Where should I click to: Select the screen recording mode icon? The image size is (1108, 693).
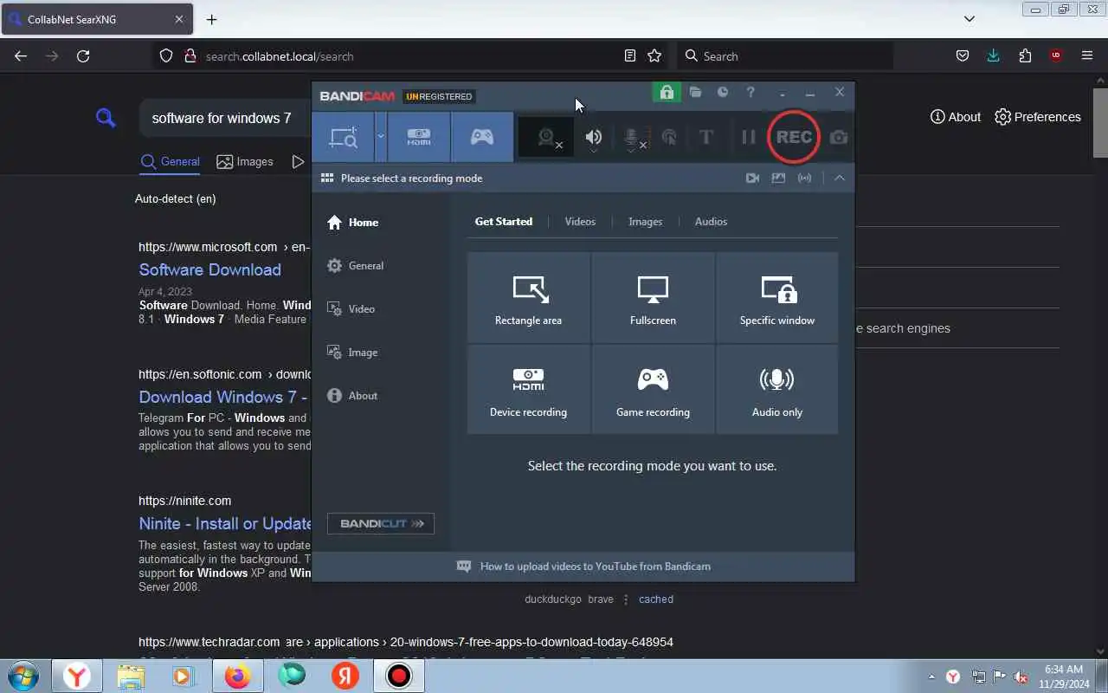[343, 137]
